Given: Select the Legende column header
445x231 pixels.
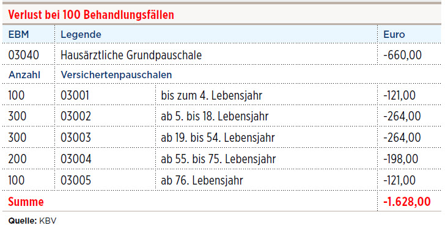Looking at the screenshot, I should pos(81,35).
